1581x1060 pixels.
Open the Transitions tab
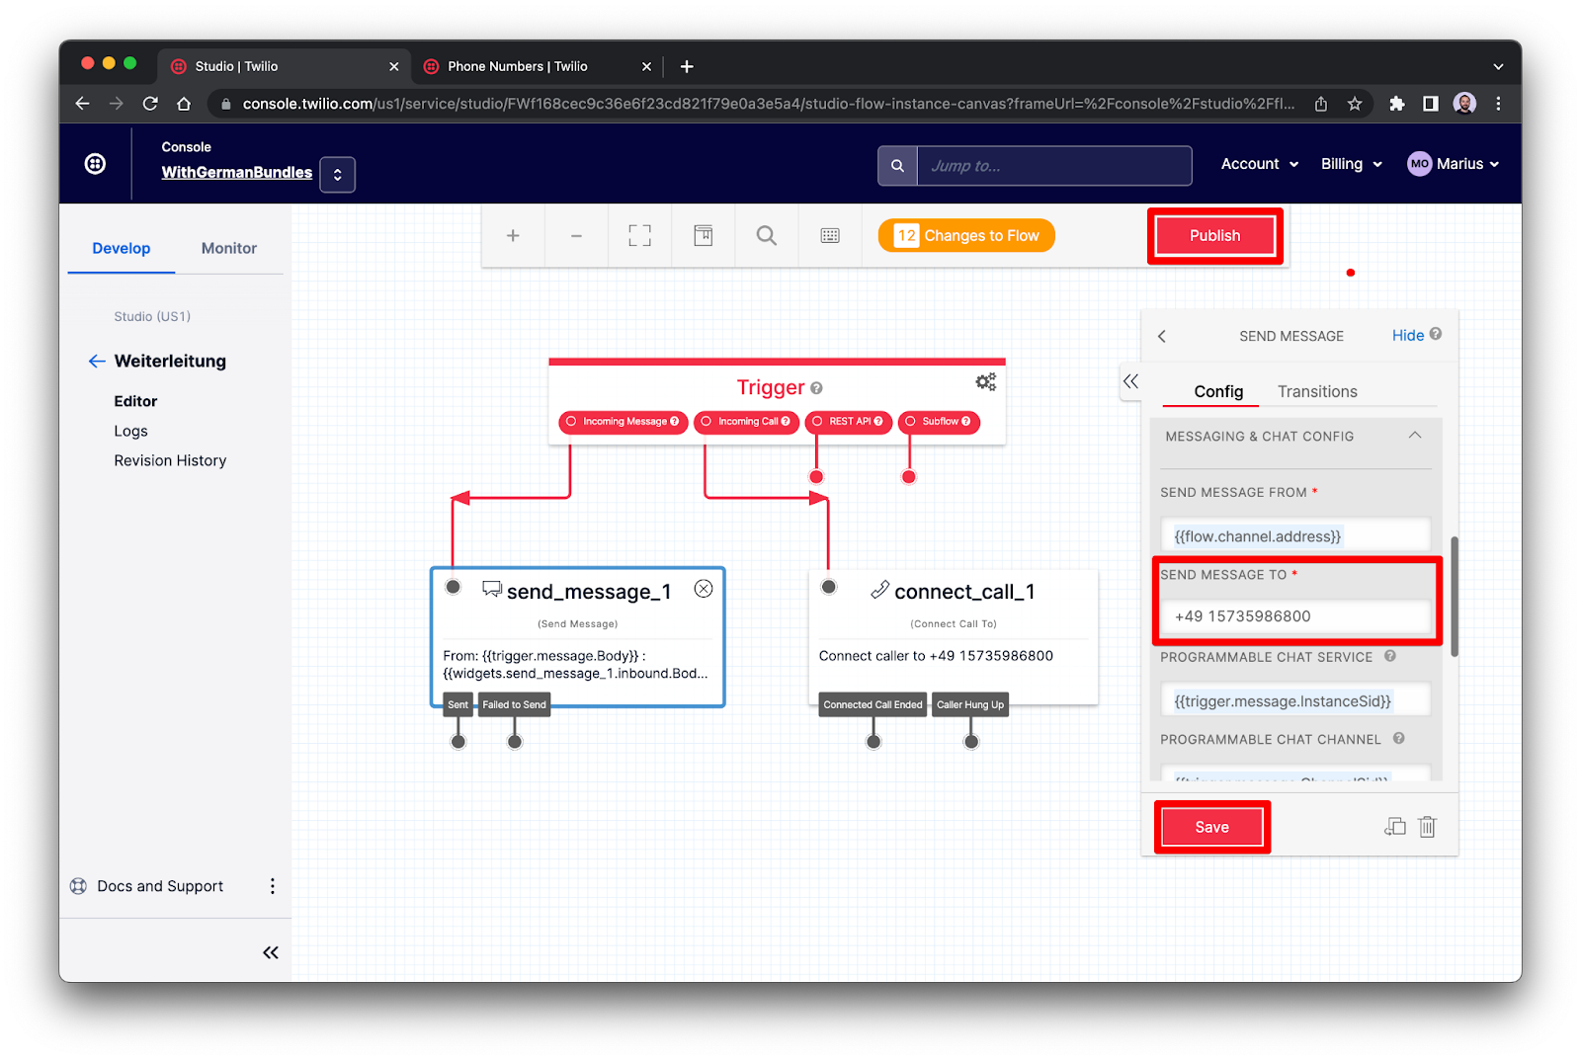[1317, 391]
